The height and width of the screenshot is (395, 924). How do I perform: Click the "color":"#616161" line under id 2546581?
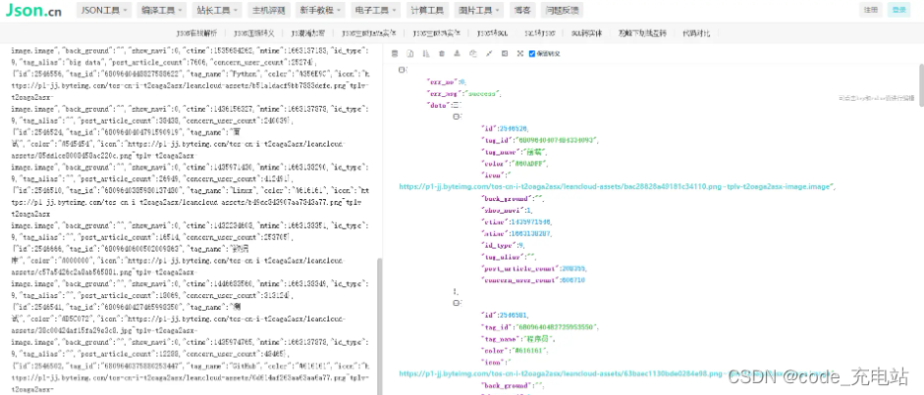coord(516,350)
